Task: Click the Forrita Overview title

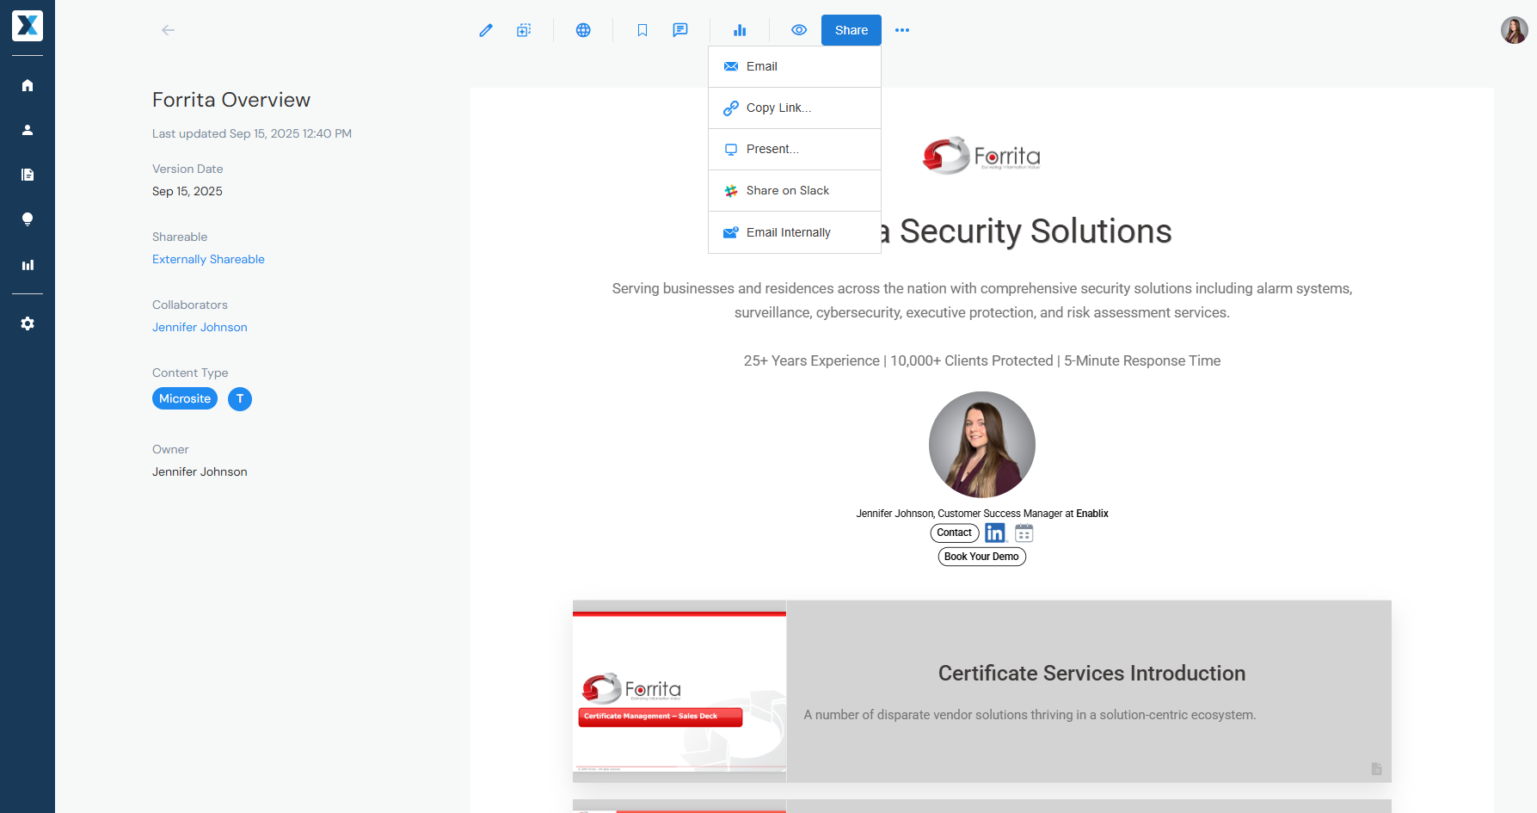Action: pos(231,100)
